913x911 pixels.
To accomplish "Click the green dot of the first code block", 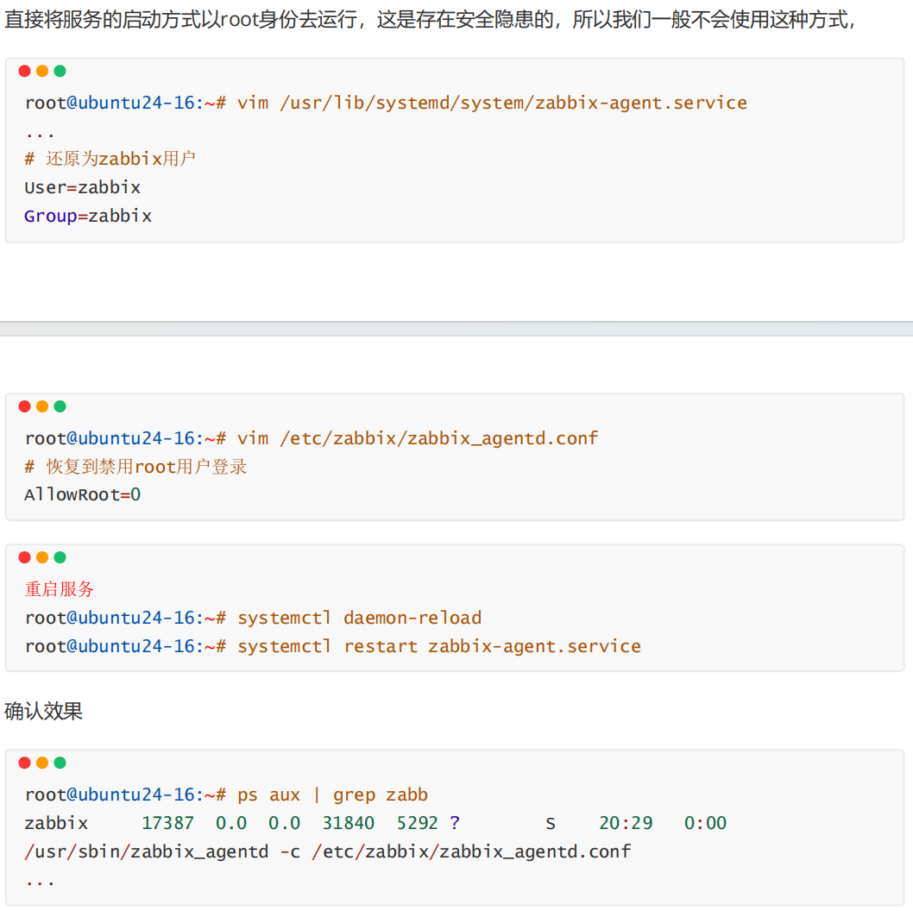I will (x=60, y=71).
